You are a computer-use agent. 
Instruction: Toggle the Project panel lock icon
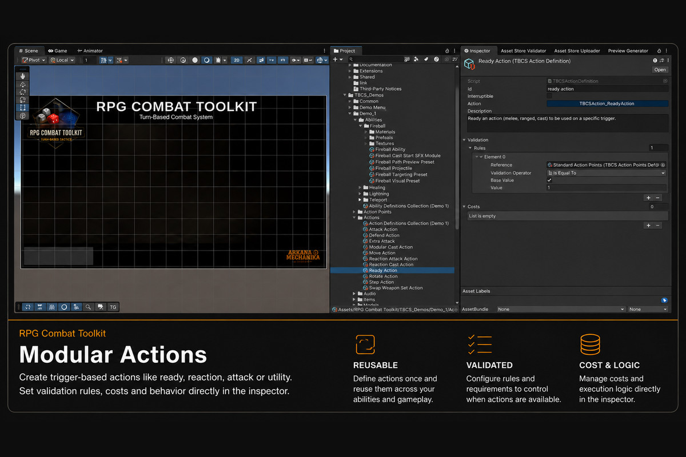click(447, 51)
